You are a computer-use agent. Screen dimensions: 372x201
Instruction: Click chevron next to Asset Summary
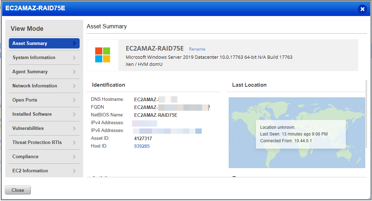pos(74,44)
